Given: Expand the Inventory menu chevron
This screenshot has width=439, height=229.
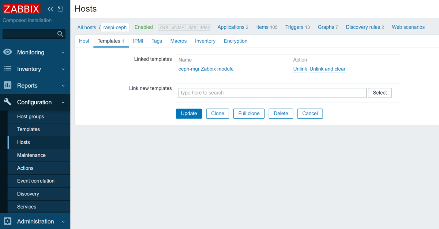Looking at the screenshot, I should 63,69.
